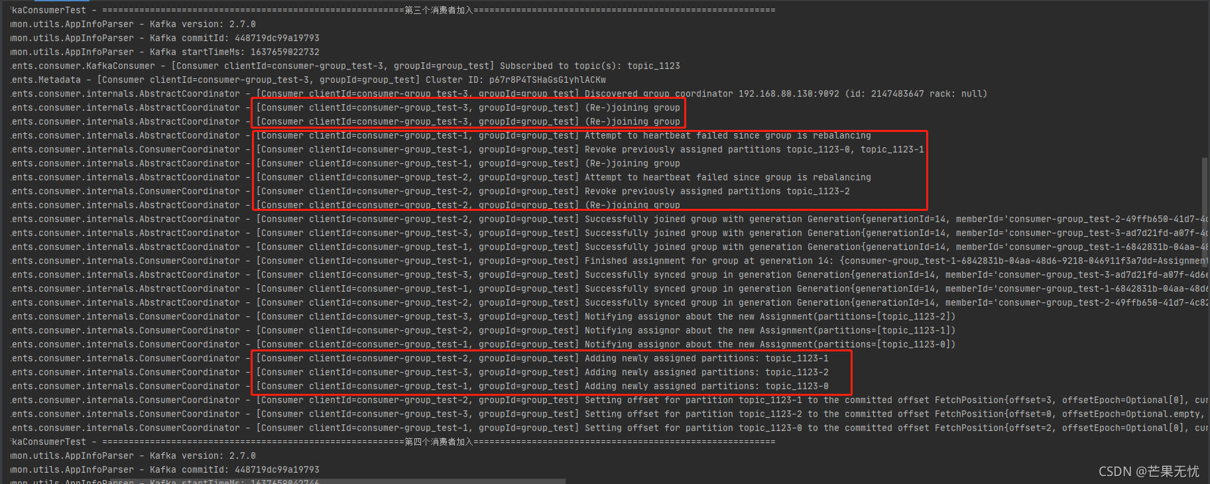
Task: Select 'Revoke previously assigned partitions topic_1123-2' line
Action: click(x=430, y=191)
